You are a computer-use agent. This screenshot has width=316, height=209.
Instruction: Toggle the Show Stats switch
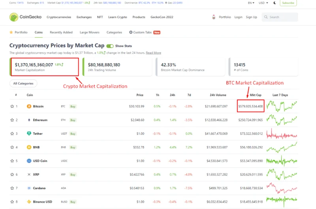110,46
